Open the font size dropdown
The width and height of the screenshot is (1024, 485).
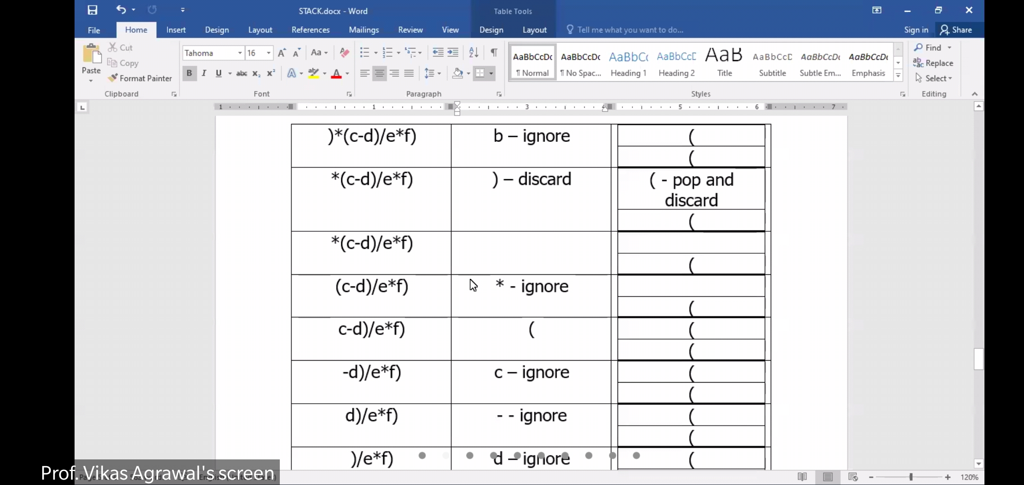click(269, 53)
